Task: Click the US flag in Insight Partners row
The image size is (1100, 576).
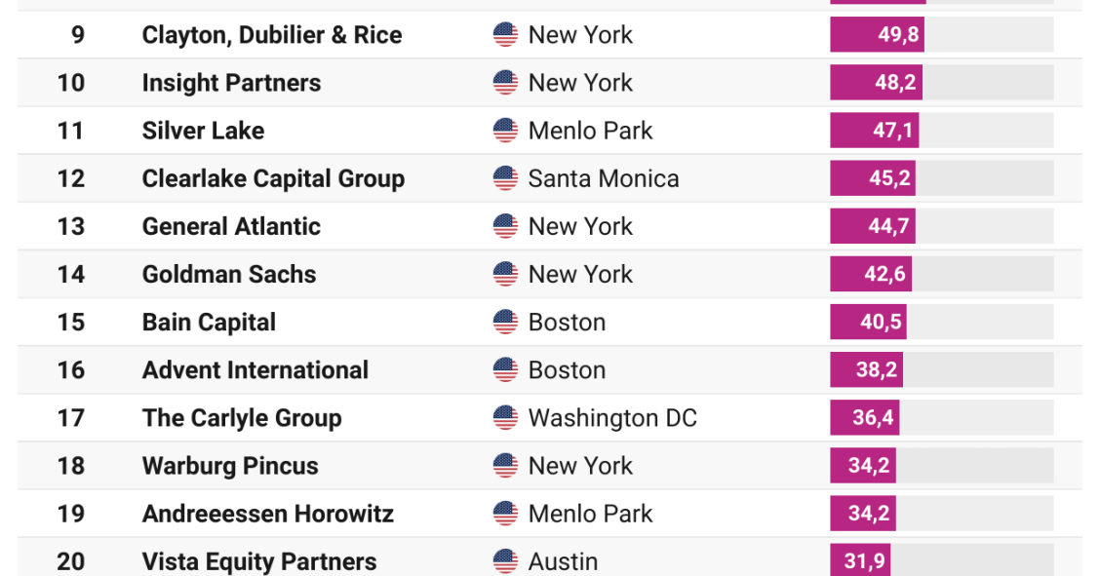Action: [505, 83]
